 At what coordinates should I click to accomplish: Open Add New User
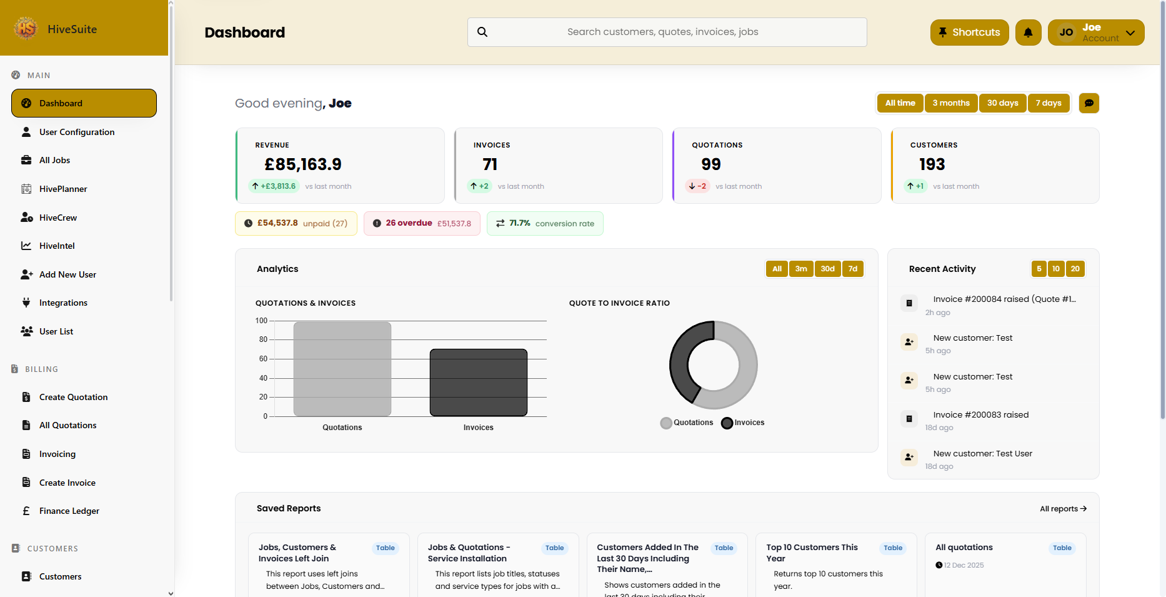[x=67, y=274]
